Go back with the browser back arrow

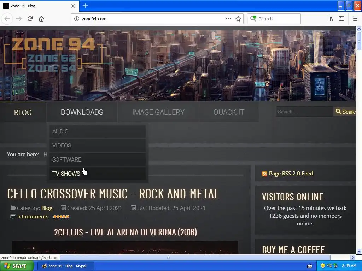[7, 19]
